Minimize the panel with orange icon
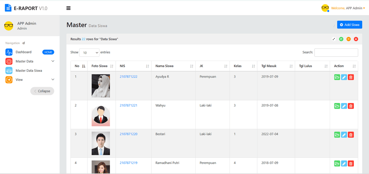The image size is (369, 174). pyautogui.click(x=348, y=39)
